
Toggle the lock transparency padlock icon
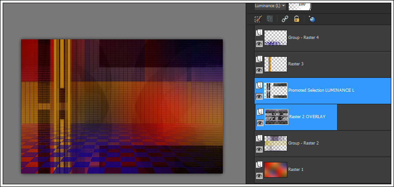[x=296, y=19]
